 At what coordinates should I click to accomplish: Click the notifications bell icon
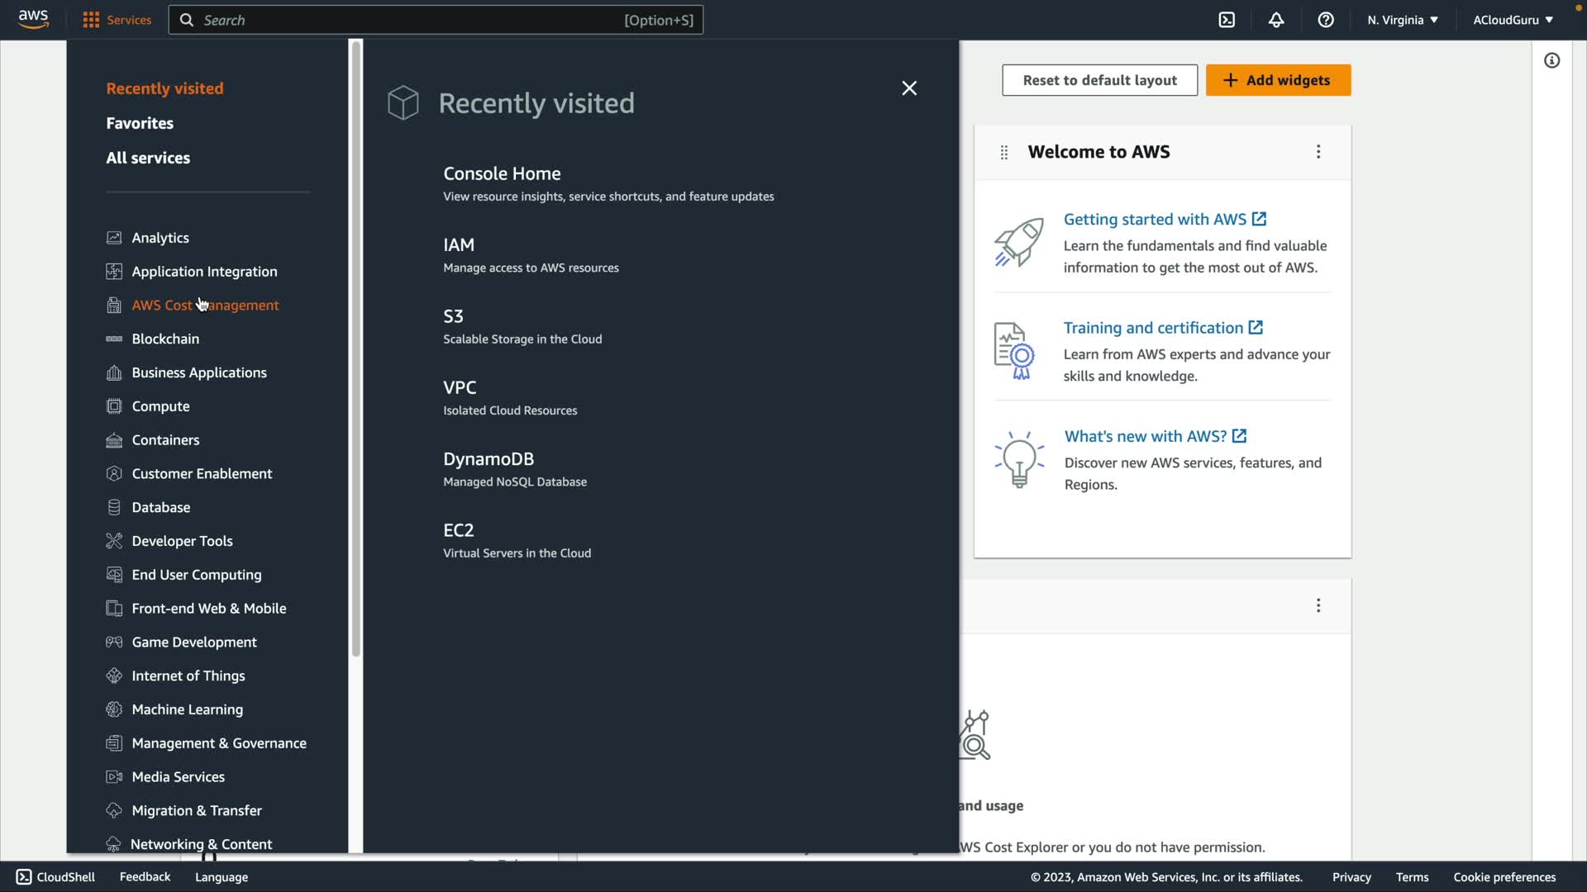coord(1276,20)
